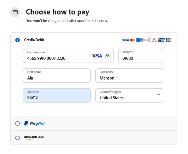Image resolution: width=188 pixels, height=154 pixels.
Task: Select the Credit/Debit radio button
Action: point(17,40)
